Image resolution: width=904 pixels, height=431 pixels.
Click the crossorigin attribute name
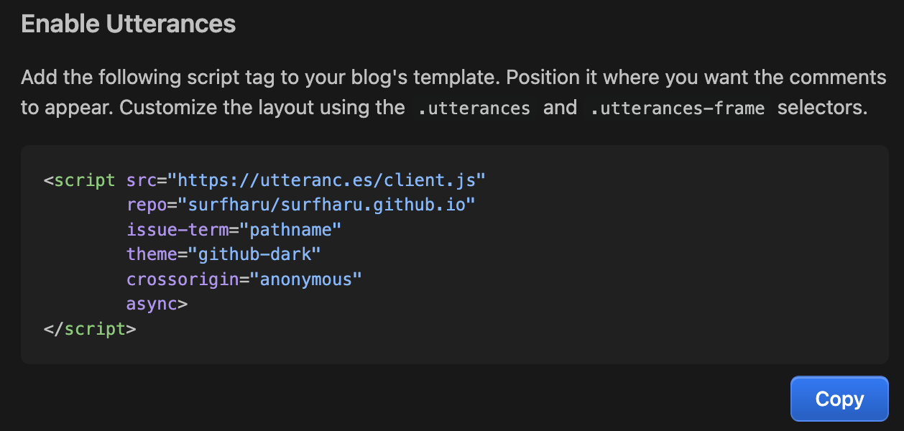pos(183,279)
